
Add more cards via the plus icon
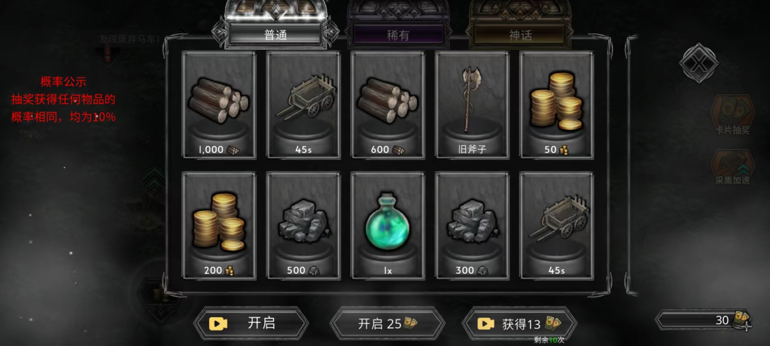click(746, 326)
